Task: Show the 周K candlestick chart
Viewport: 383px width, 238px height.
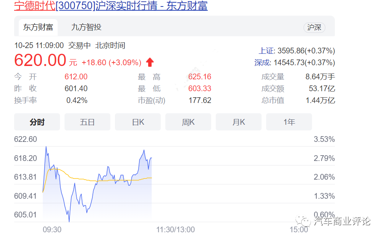Action: pos(188,122)
